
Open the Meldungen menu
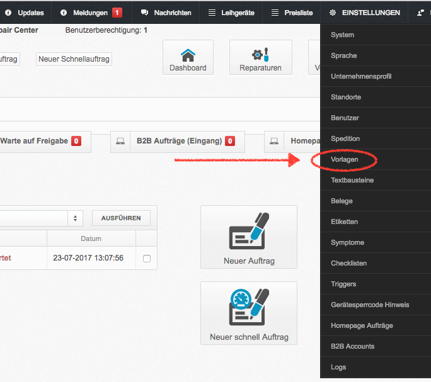click(x=91, y=13)
